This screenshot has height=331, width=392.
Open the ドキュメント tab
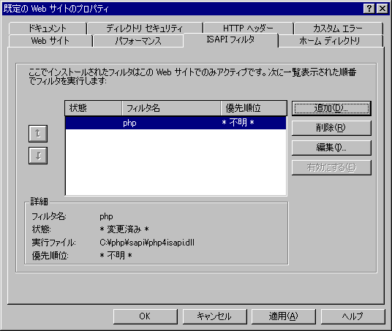(x=48, y=28)
